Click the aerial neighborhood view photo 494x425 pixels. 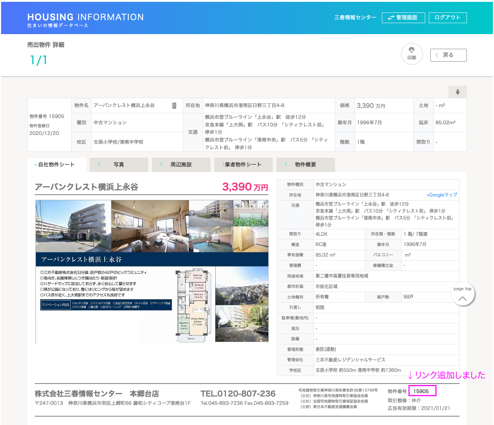242,286
